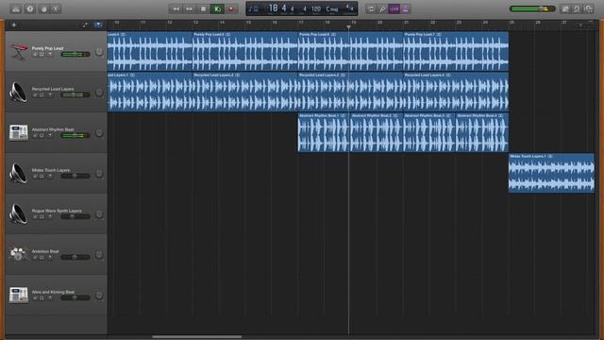Click the Ambition Beat volume slider
Image resolution: width=604 pixels, height=340 pixels.
[75, 257]
